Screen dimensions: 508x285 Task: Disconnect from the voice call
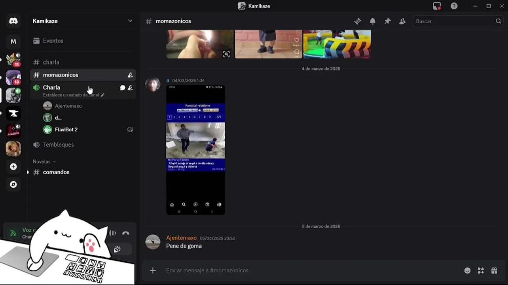click(x=126, y=233)
